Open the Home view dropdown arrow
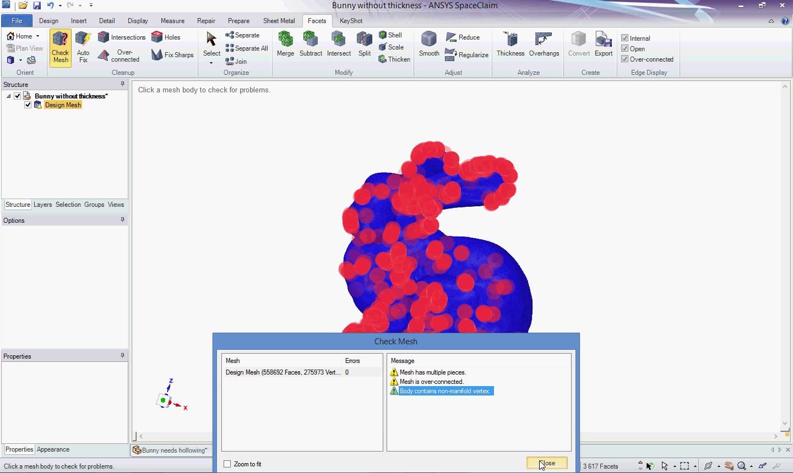Screen dimensions: 793x473 [37, 36]
